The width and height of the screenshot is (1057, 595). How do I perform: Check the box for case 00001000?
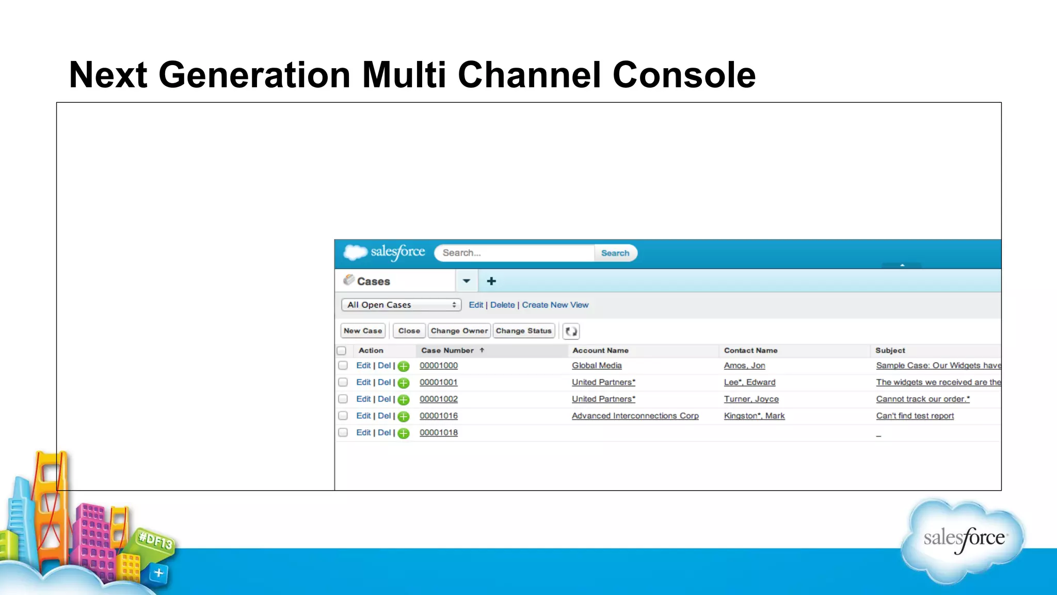(x=343, y=365)
